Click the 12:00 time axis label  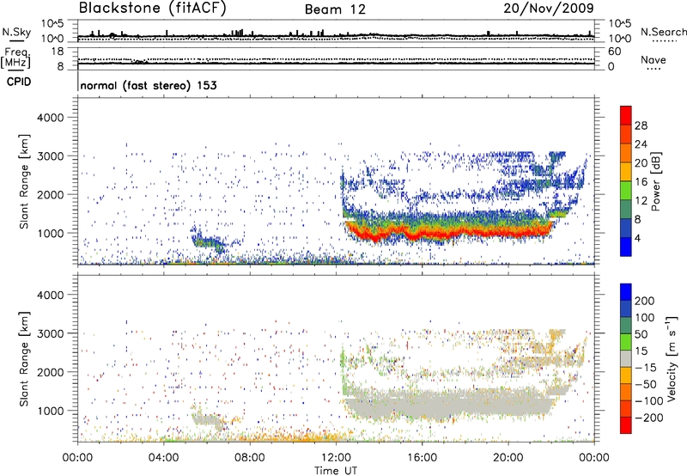pos(336,458)
